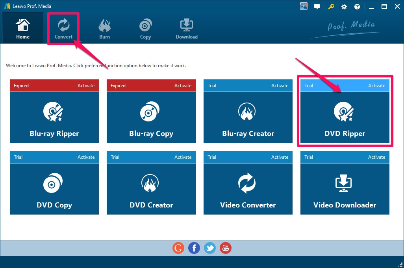This screenshot has width=404, height=268.
Task: Switch to the Convert tab
Action: pos(63,29)
